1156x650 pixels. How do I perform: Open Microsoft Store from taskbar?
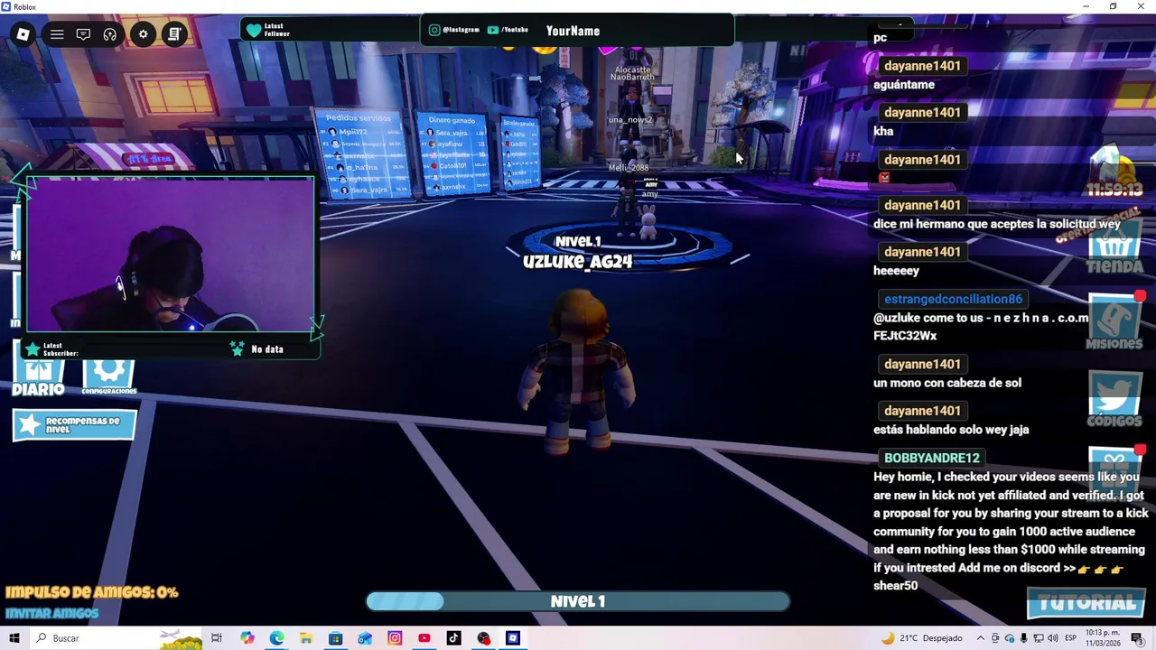pyautogui.click(x=335, y=638)
